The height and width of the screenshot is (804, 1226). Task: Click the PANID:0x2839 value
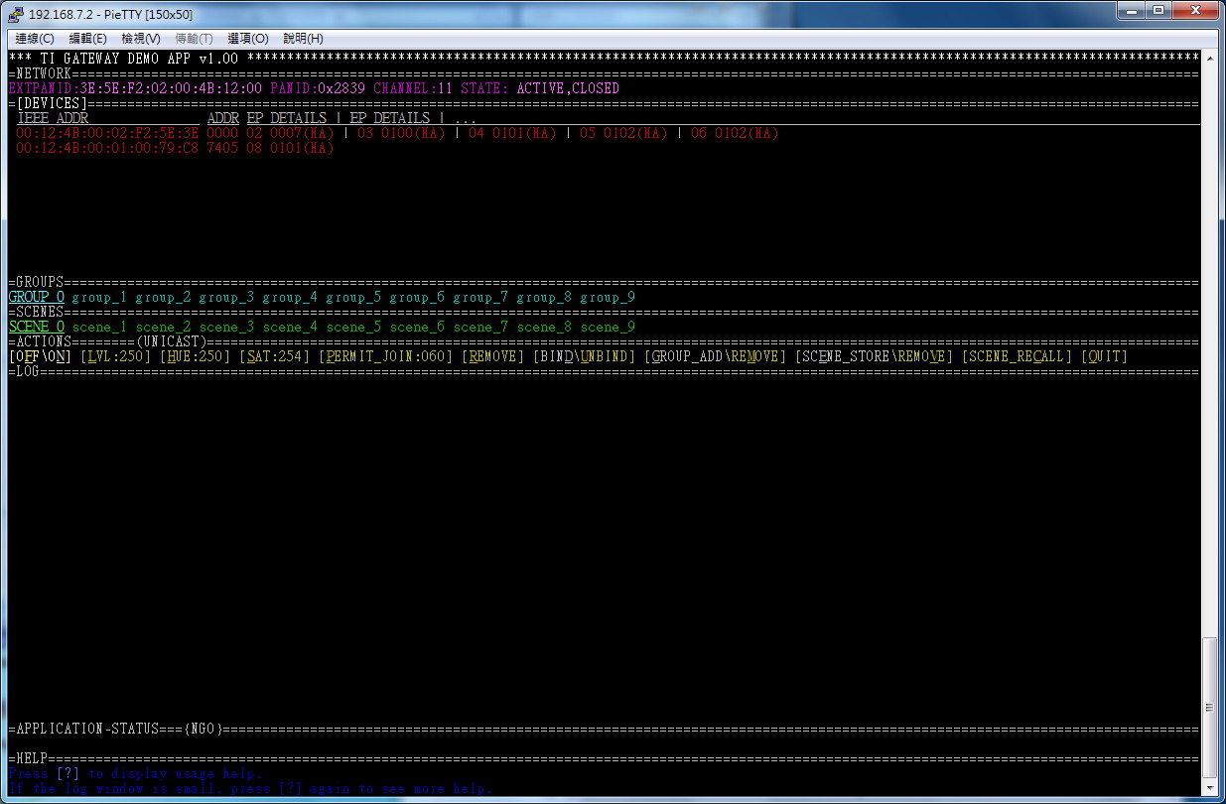point(318,88)
